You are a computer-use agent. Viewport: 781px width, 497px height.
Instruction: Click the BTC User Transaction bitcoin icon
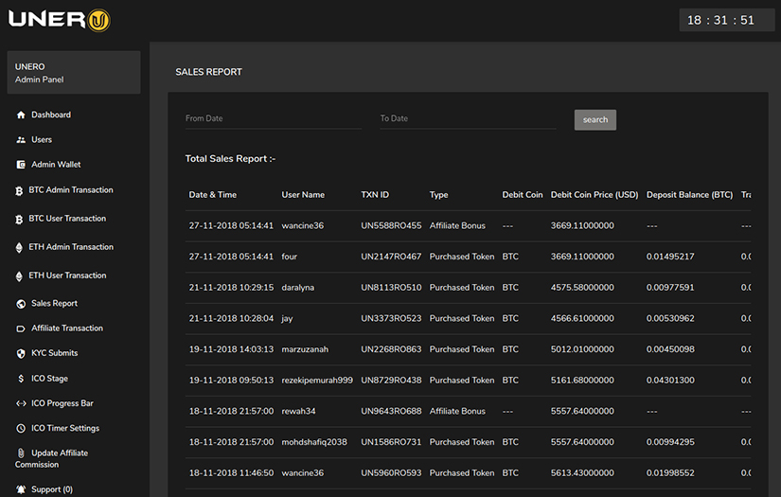(19, 219)
